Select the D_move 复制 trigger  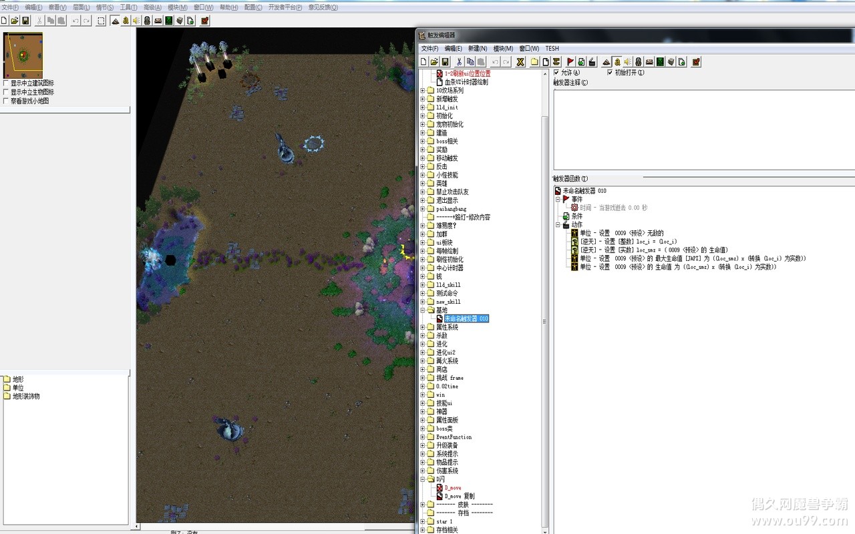[459, 496]
